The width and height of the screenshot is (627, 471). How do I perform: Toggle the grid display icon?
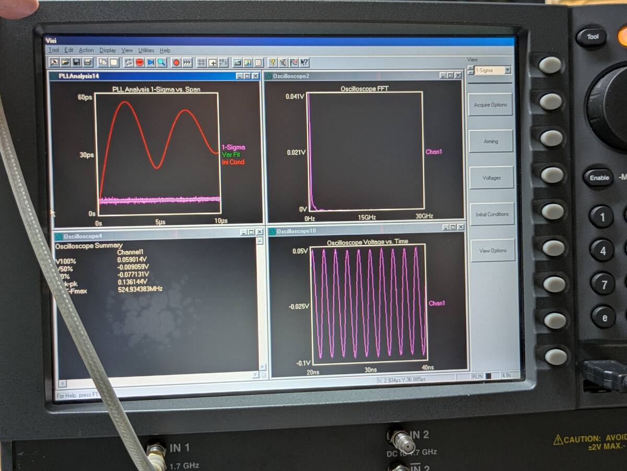[x=202, y=63]
